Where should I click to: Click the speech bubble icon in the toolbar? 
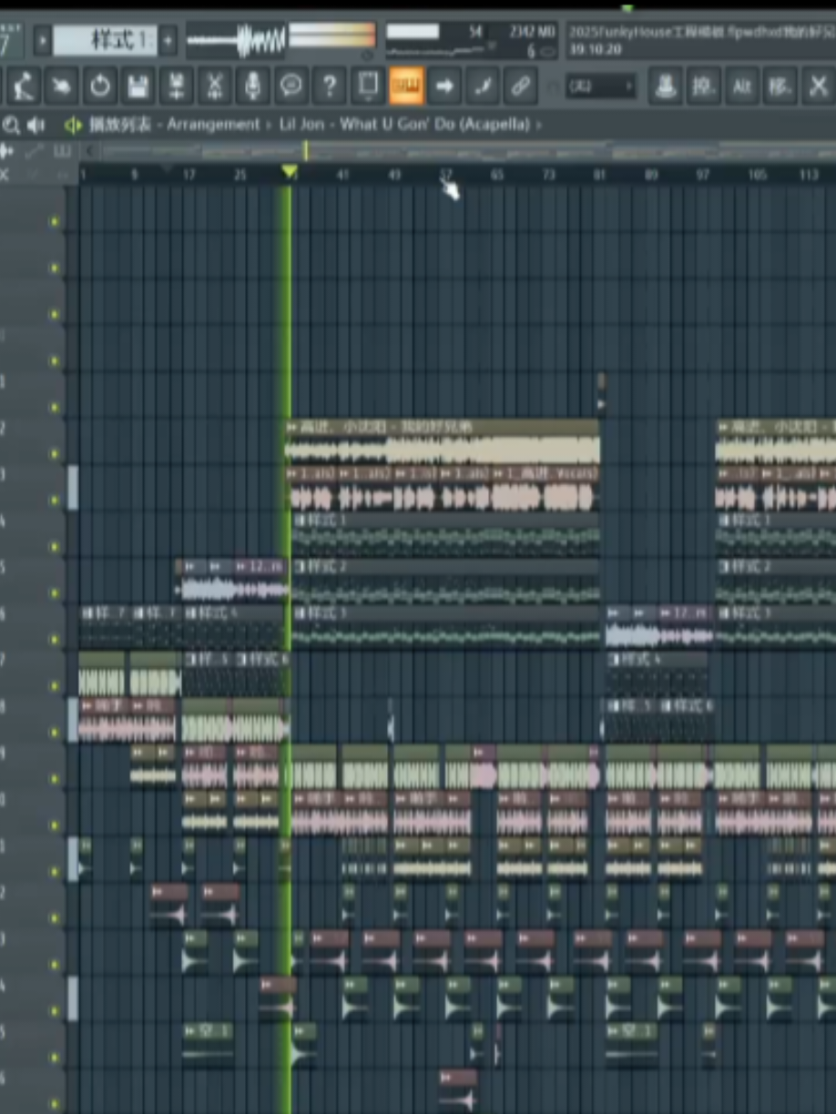[x=291, y=86]
